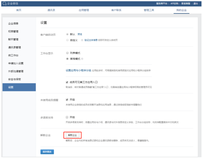Select the 自定义 radio option
Image resolution: width=203 pixels, height=160 pixels.
(67, 40)
